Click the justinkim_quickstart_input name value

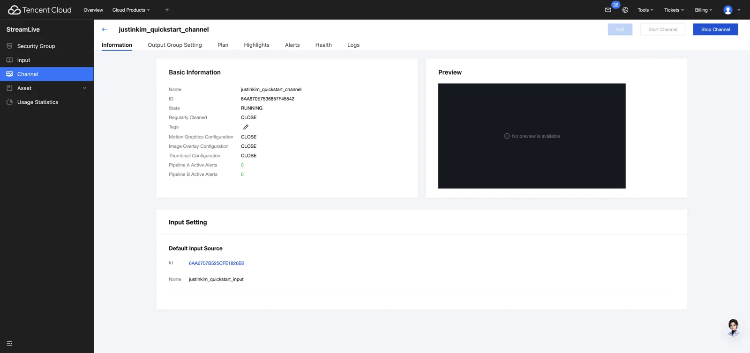point(216,279)
